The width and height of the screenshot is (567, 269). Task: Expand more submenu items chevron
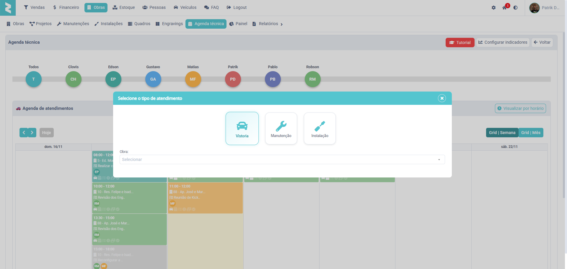(281, 24)
